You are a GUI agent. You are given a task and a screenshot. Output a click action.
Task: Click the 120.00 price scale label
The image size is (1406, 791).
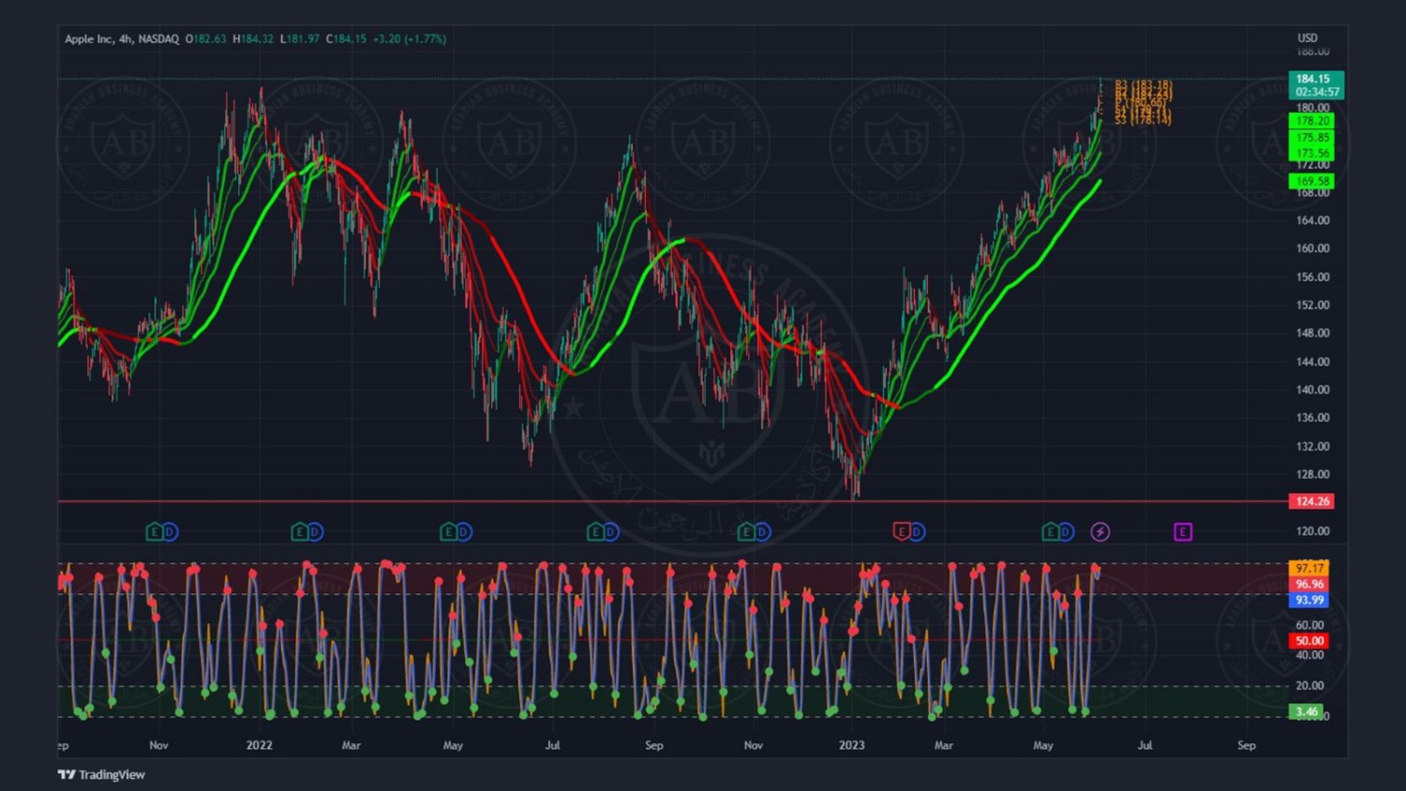tap(1312, 530)
